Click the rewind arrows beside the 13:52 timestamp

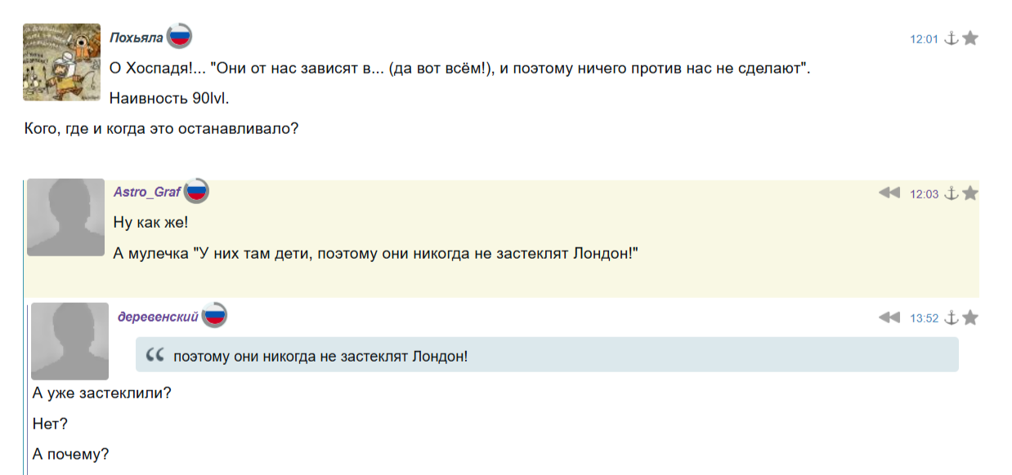889,317
